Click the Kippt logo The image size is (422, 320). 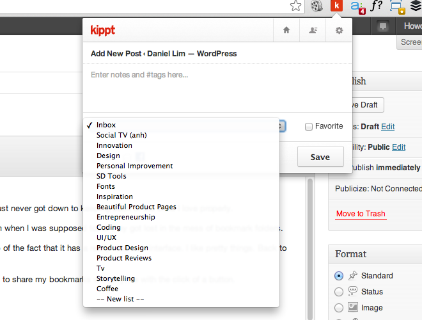pyautogui.click(x=103, y=30)
